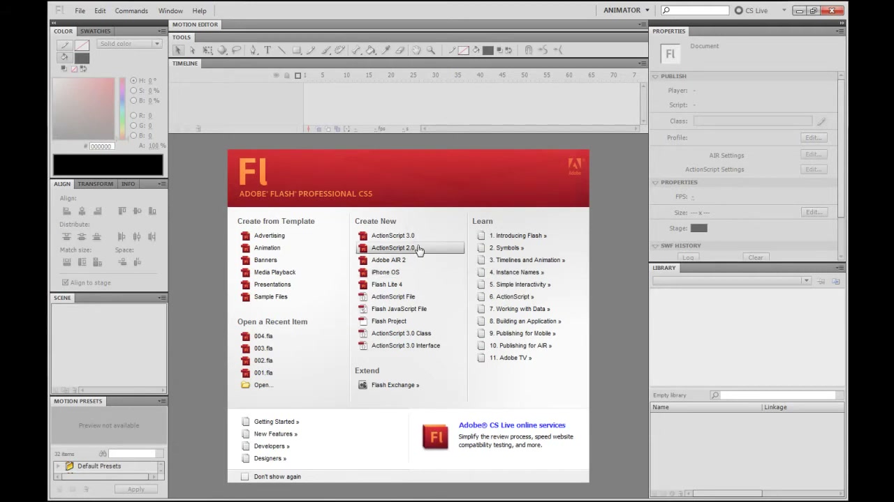Open the Color panel options menu
Image resolution: width=894 pixels, height=502 pixels.
[162, 31]
